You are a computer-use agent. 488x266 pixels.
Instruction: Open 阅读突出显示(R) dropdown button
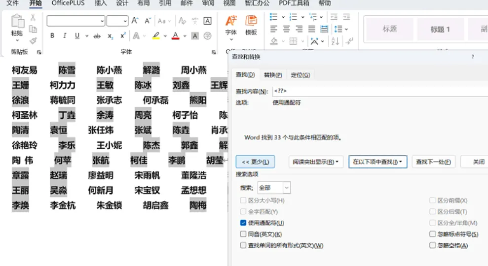click(316, 162)
